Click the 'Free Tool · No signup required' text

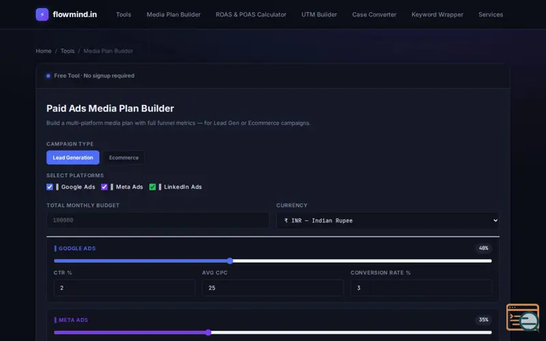(94, 76)
